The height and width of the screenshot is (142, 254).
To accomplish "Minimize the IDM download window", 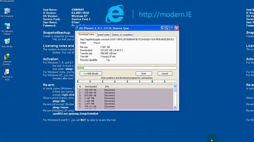I will tap(167, 28).
